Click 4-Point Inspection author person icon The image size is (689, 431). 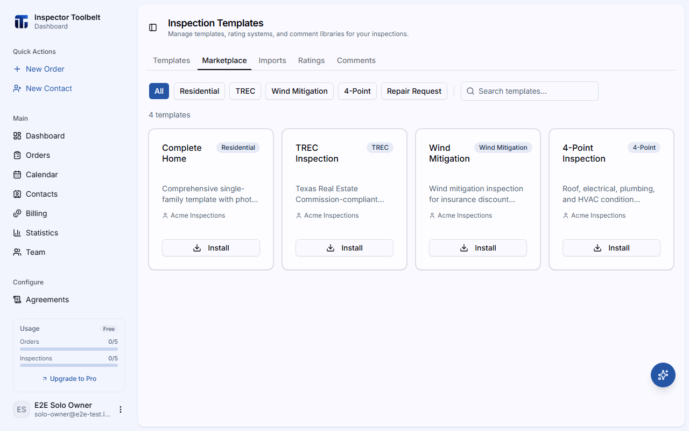(x=566, y=215)
